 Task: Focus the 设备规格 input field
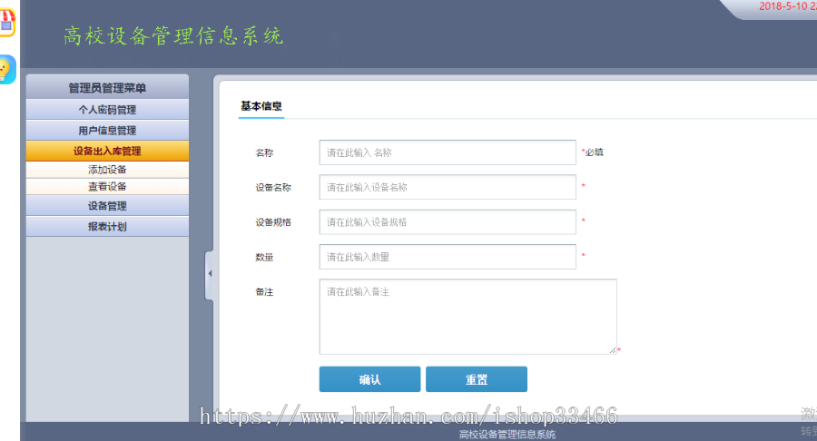(448, 221)
